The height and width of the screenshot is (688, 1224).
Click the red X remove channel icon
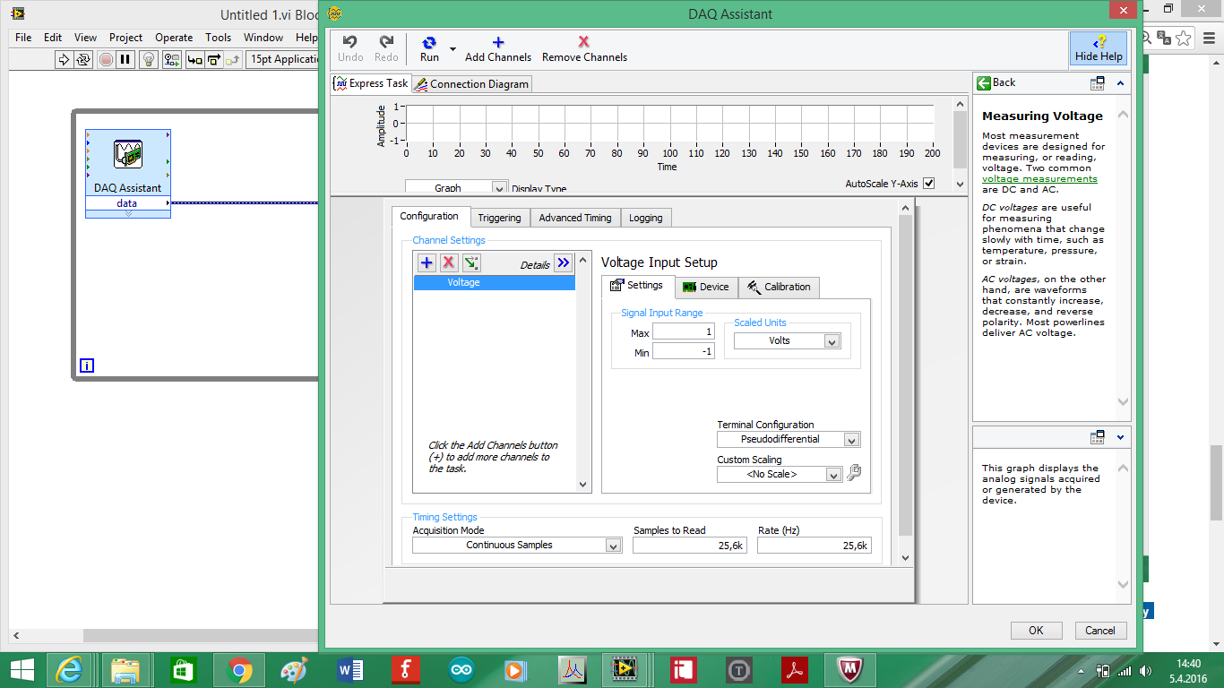pyautogui.click(x=449, y=262)
